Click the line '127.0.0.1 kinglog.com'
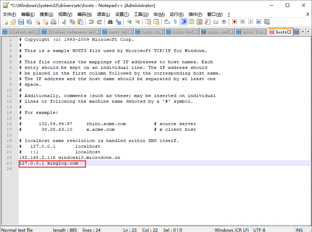Viewport: 312px width, 232px height. [x=49, y=163]
